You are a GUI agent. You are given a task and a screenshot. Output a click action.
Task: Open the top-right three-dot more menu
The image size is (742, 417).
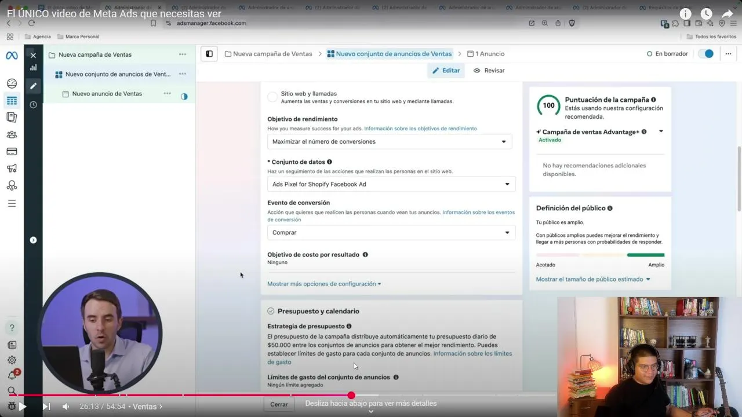click(728, 54)
